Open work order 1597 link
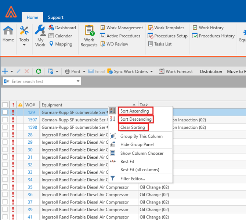Image resolution: width=246 pixels, height=220 pixels. 32,120
